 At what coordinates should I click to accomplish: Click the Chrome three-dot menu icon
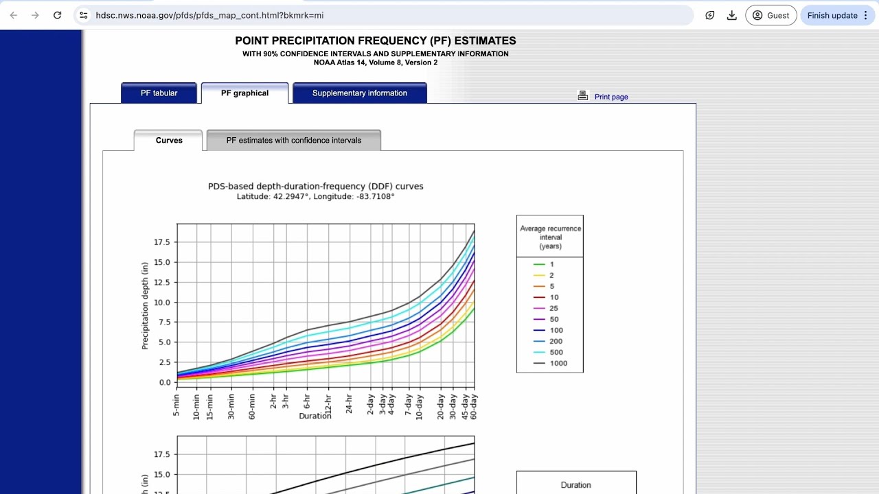(x=865, y=15)
